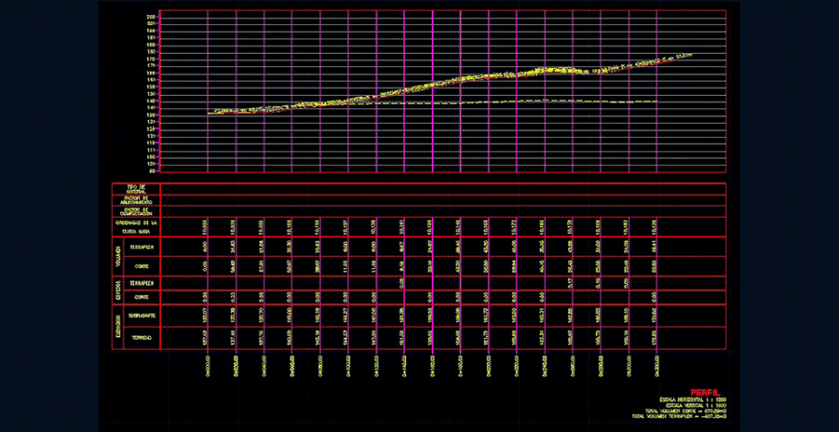Screen dimensions: 839x432
Task: Click the ORDENADAS DE LA CURVA MASA label
Action: tap(136, 226)
